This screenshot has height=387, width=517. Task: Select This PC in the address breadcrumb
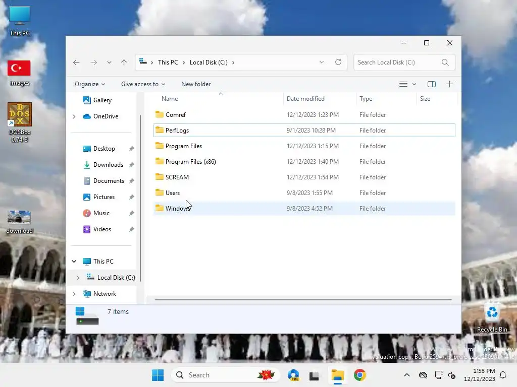pos(168,62)
